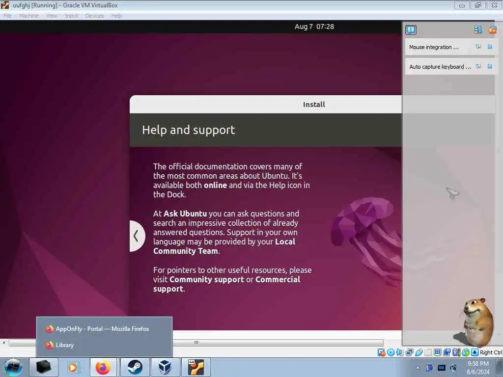
Task: Click the notification sort order icon
Action: 477,30
